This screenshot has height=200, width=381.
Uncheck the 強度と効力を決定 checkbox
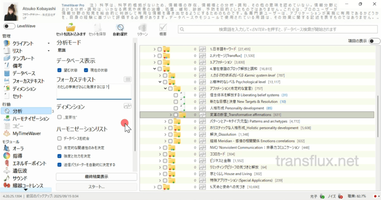59,156
